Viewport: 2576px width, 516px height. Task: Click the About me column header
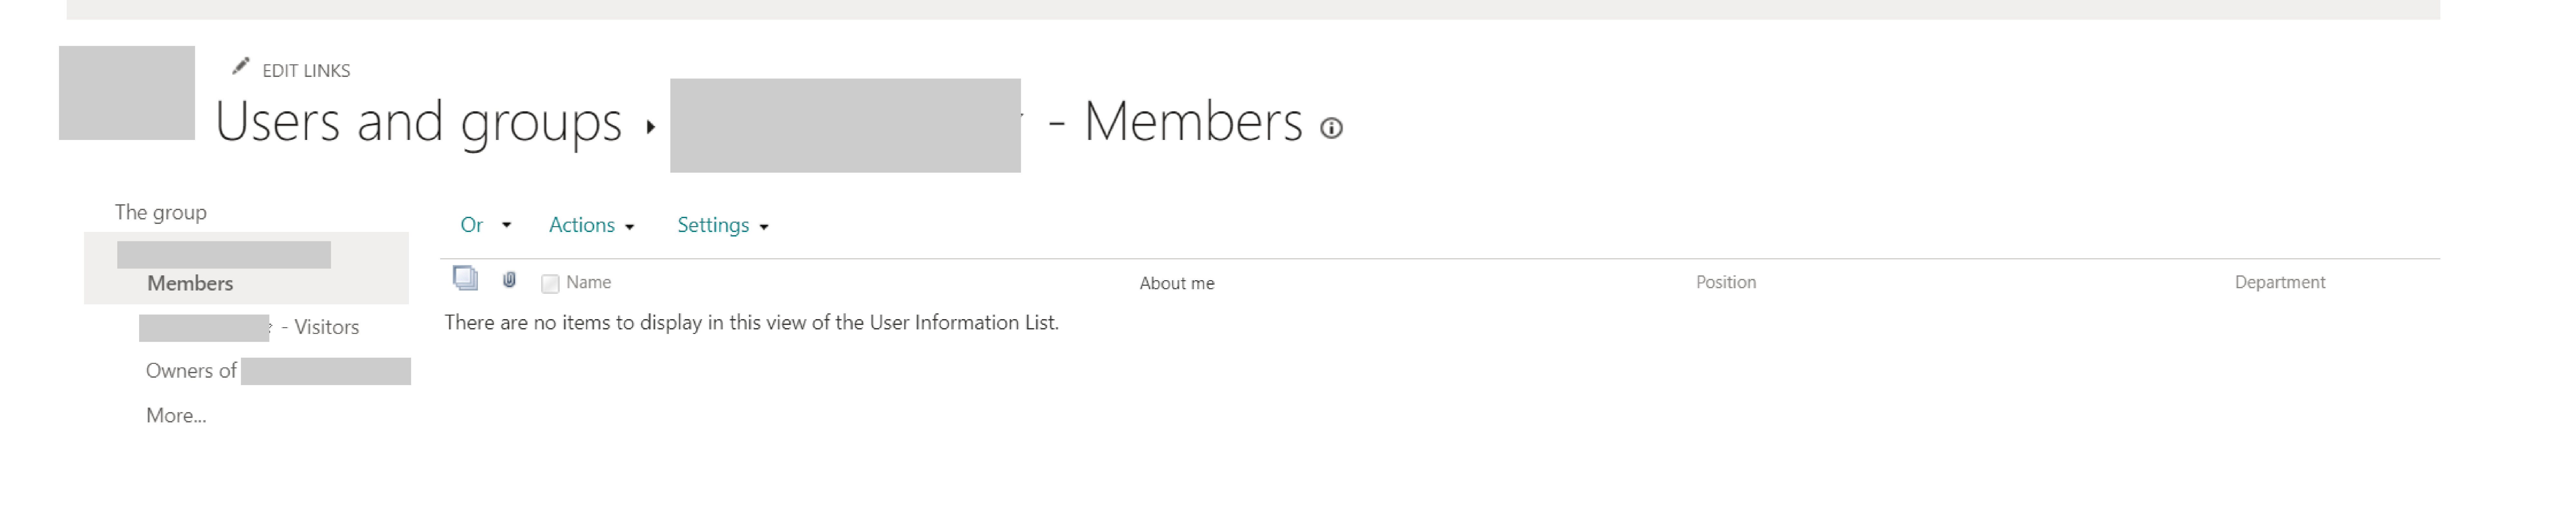coord(1177,283)
